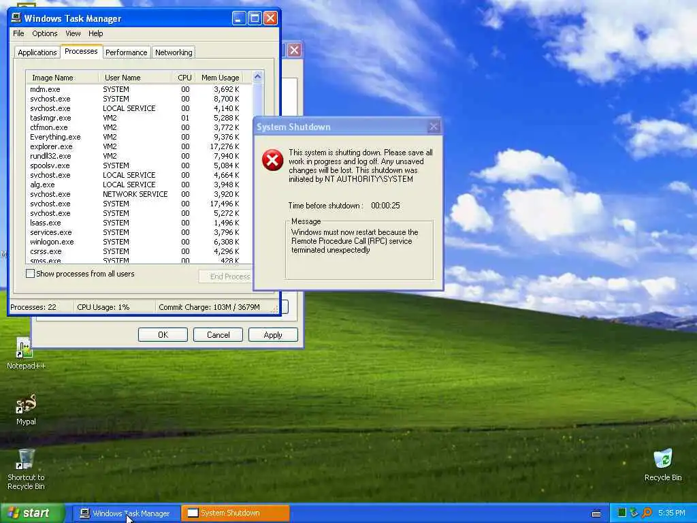Click the red error icon in System Shutdown
The image size is (697, 523).
click(x=272, y=160)
